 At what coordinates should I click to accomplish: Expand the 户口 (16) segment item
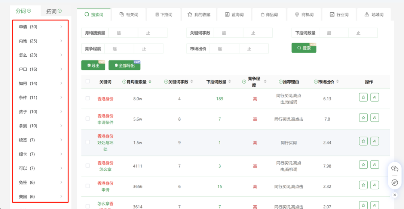click(40, 69)
